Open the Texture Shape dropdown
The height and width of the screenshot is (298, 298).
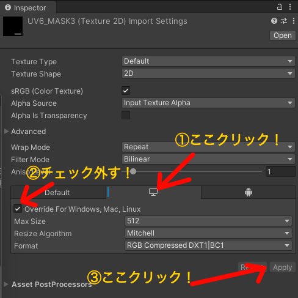click(208, 73)
